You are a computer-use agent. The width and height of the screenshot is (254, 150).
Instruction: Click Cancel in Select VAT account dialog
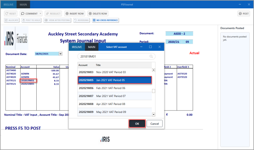[155, 124]
